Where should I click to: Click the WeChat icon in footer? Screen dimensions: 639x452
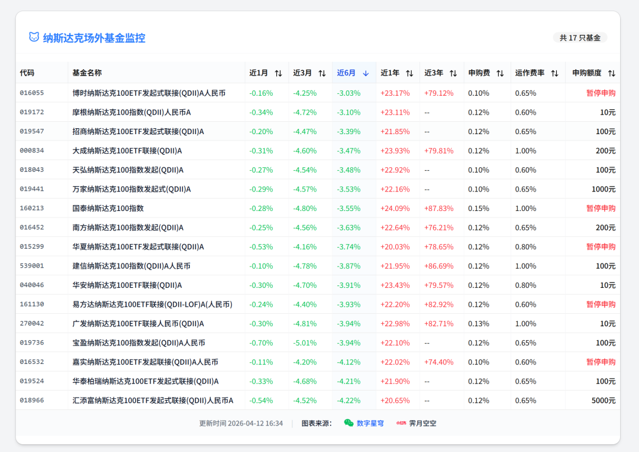(x=348, y=423)
